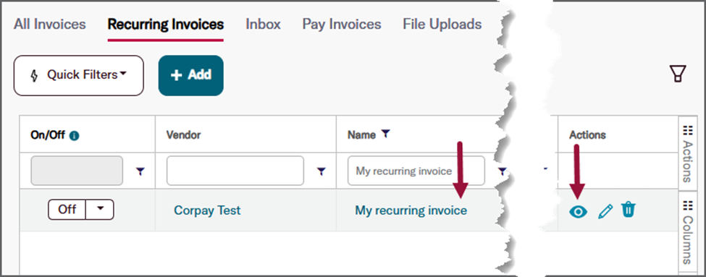The width and height of the screenshot is (706, 277).
Task: Click the On/Off filter select box
Action: point(77,171)
